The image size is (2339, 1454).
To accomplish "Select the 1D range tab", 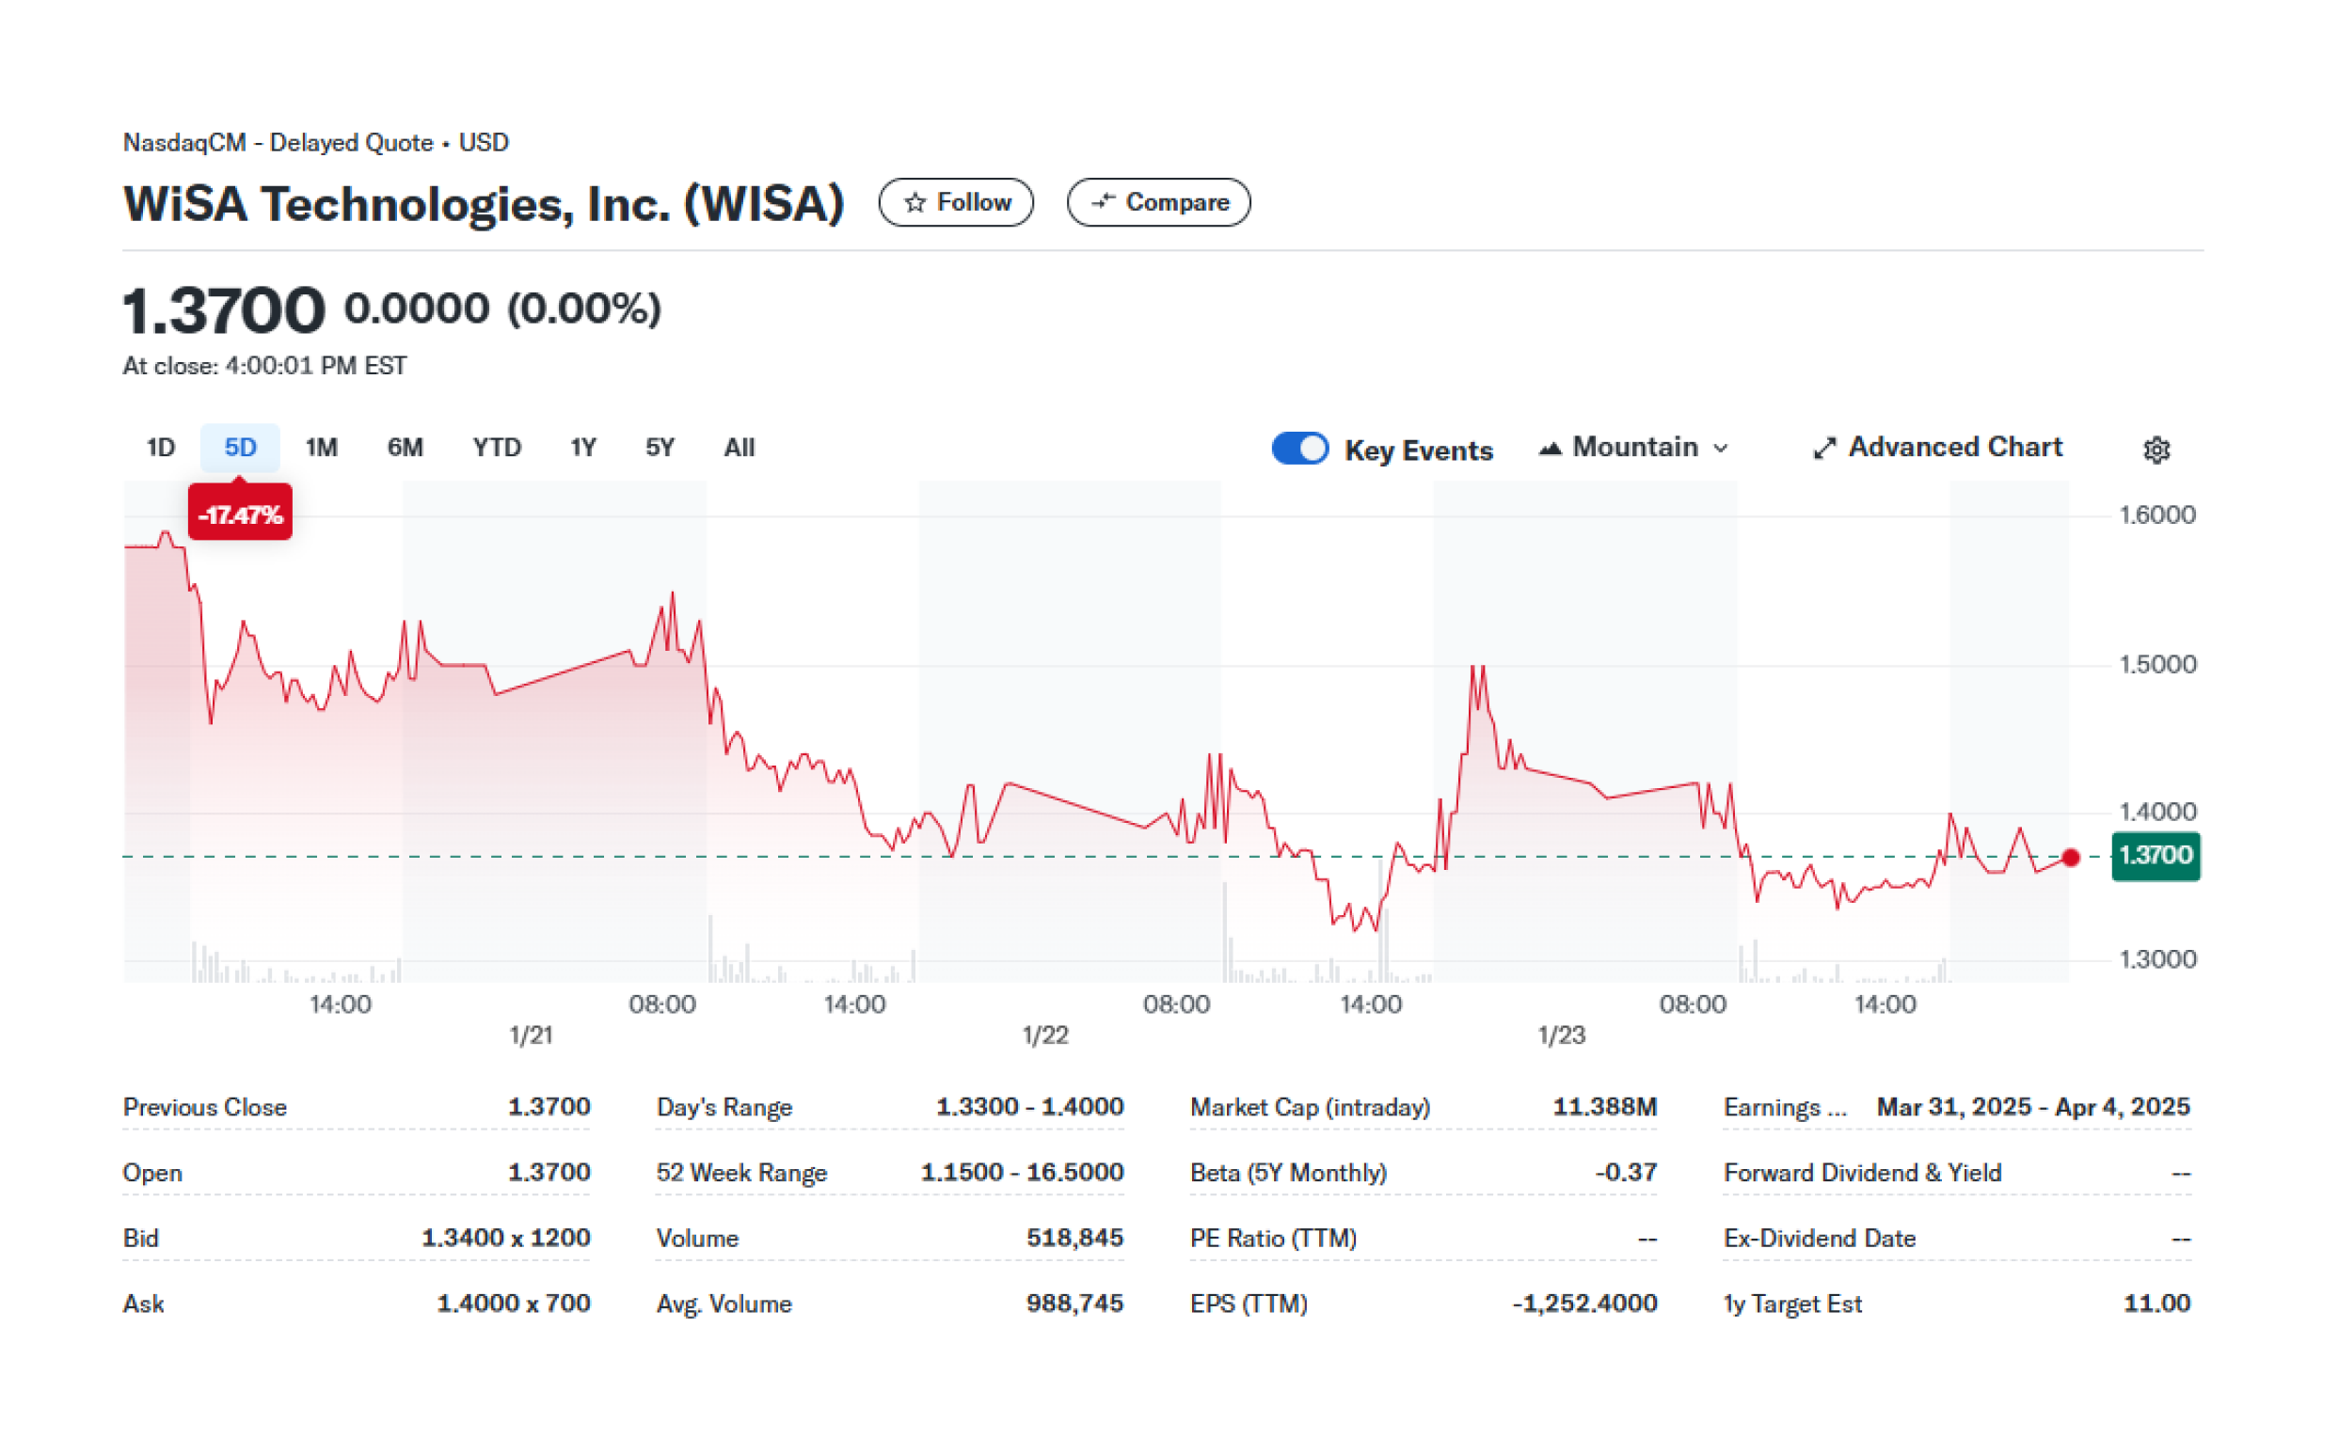I will point(162,450).
